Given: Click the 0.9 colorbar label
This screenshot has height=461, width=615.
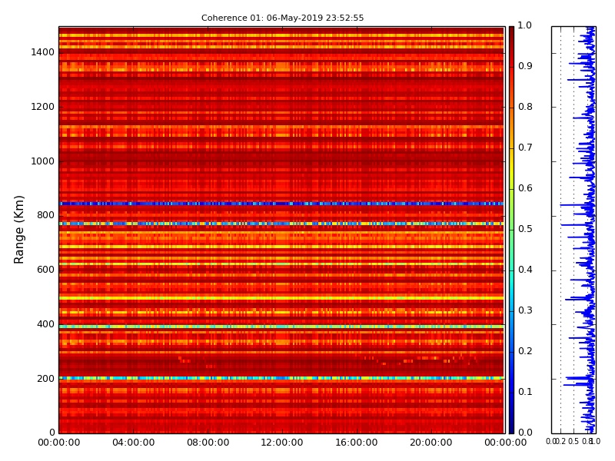Looking at the screenshot, I should 525,66.
